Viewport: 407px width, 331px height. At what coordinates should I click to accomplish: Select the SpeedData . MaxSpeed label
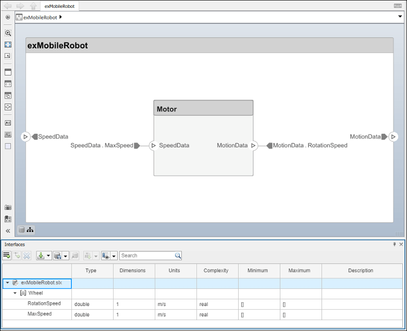(102, 145)
